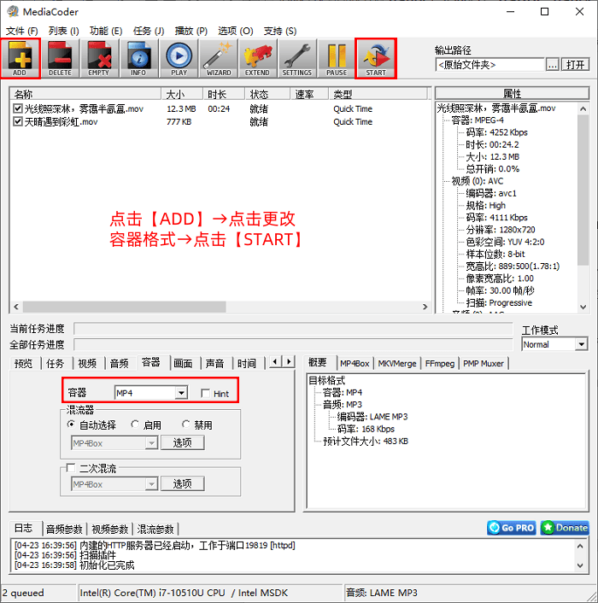Viewport: 598px width, 603px height.
Task: Enable the Hint checkbox
Action: coord(205,393)
